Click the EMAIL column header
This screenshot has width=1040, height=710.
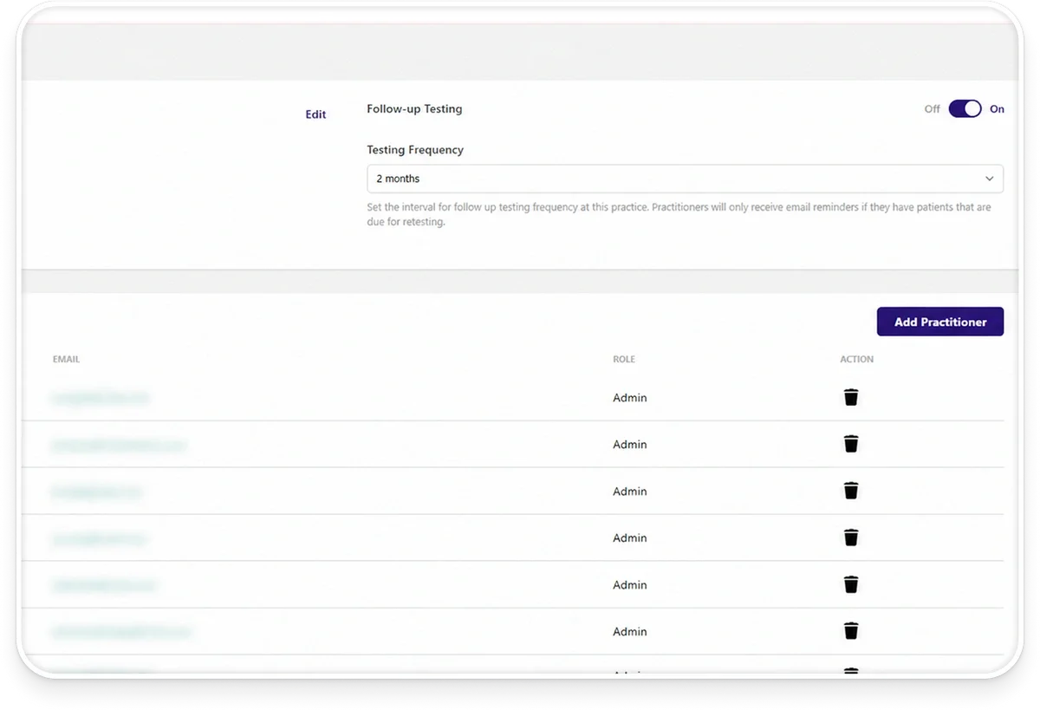click(66, 359)
